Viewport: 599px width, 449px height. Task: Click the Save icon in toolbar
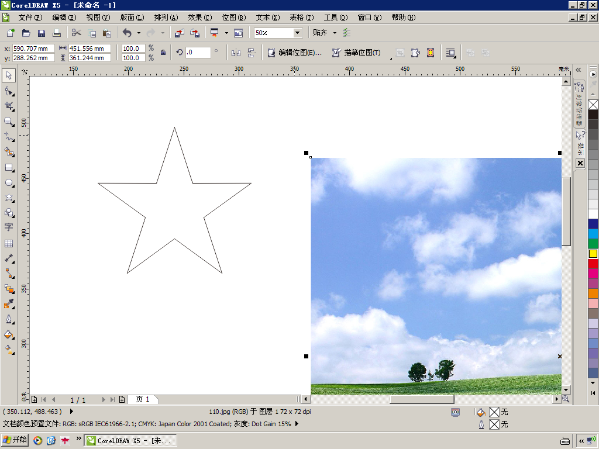pyautogui.click(x=42, y=33)
